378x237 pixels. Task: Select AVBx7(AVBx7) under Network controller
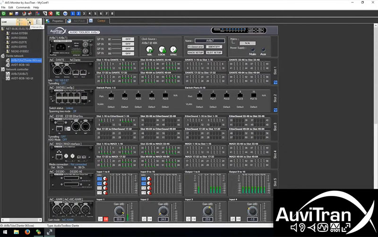(19, 74)
